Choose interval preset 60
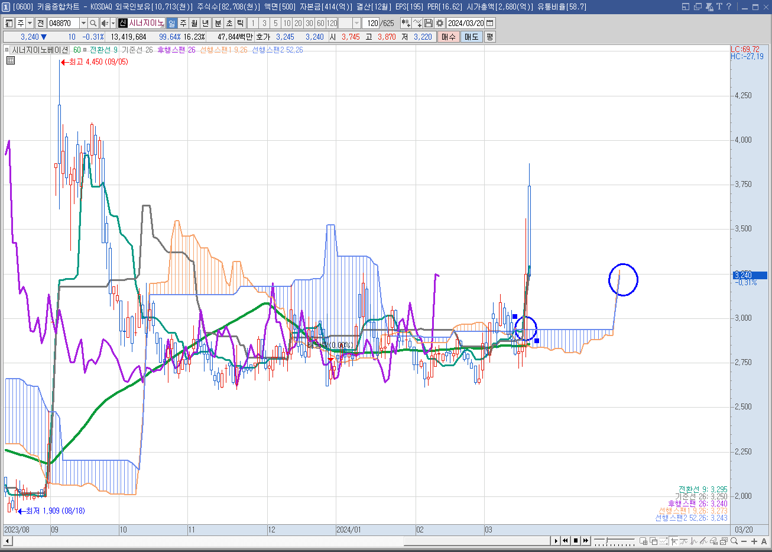The height and width of the screenshot is (552, 772). [320, 23]
